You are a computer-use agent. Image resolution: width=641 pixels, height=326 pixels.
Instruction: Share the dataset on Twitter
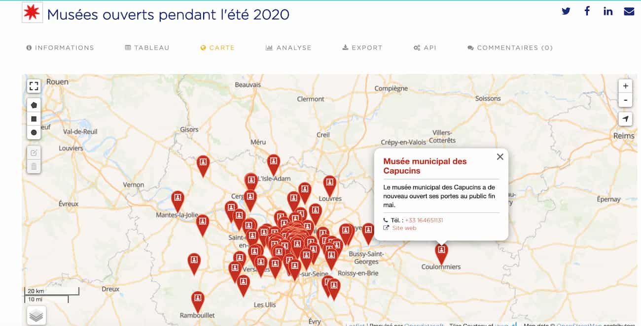pyautogui.click(x=566, y=11)
